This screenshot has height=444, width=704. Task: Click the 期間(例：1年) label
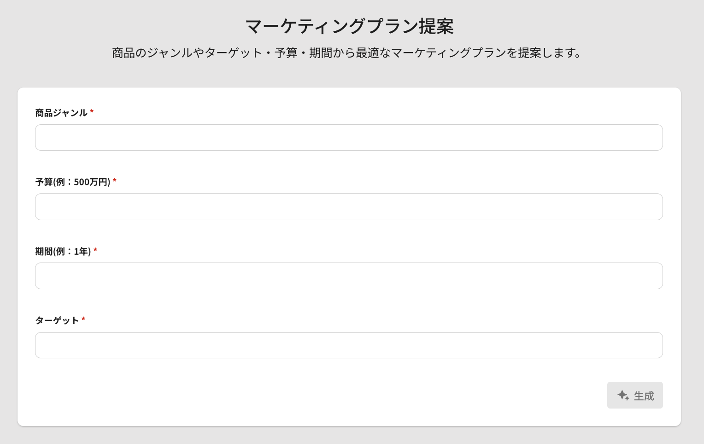(x=63, y=251)
